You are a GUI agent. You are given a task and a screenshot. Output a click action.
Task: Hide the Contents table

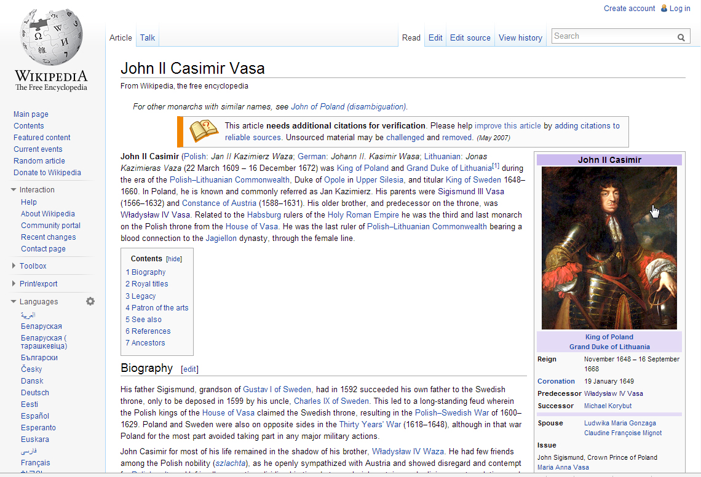(x=174, y=259)
